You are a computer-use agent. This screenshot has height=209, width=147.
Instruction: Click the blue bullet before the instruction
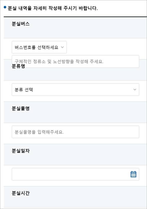5,7
